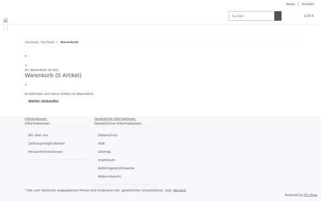Click the dark search submit button
This screenshot has width=321, height=201.
[x=278, y=16]
